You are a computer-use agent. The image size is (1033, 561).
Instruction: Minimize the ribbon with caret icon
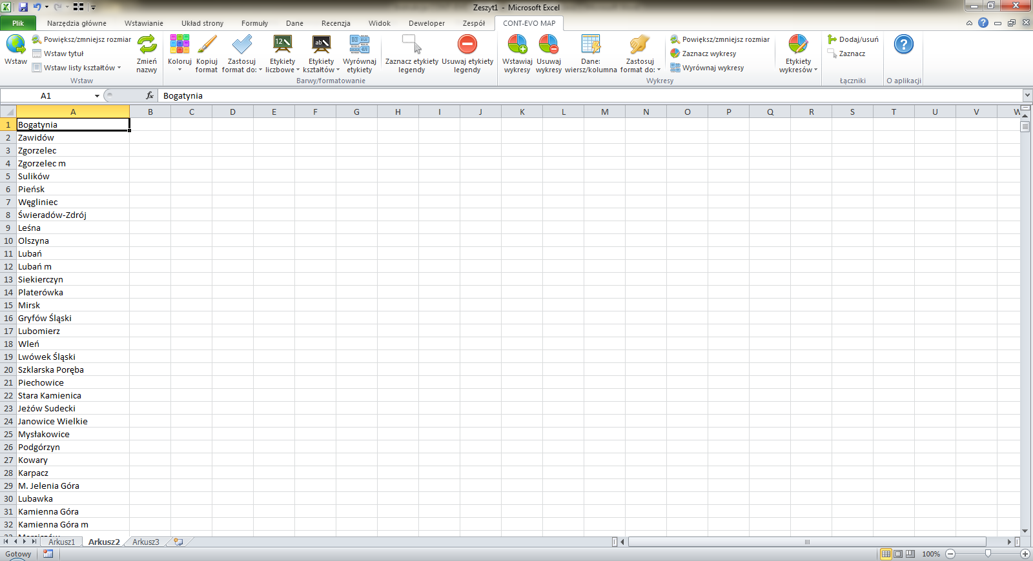[x=969, y=23]
